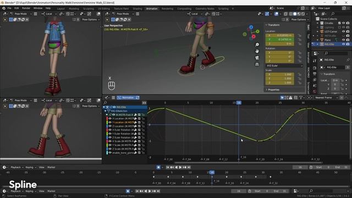Click the zoom magnifier gizmo in 3D viewport
Viewport: 352px width, 198px height.
point(257,45)
